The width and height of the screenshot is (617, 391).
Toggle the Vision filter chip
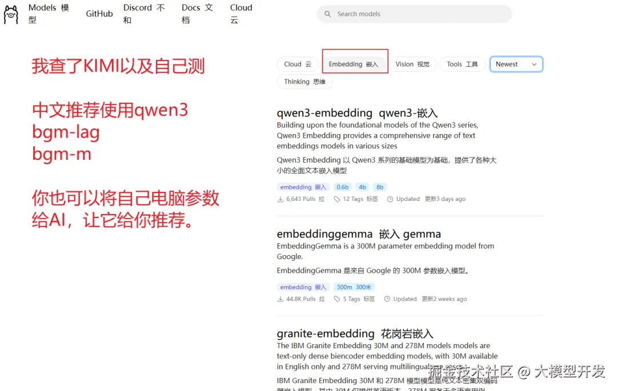[412, 64]
